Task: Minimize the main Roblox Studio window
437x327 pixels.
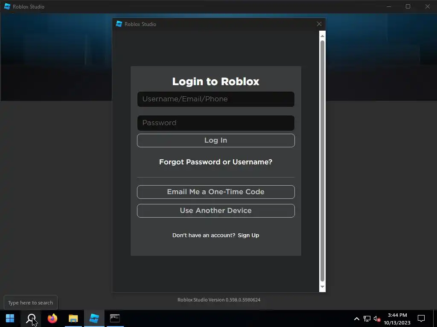Action: coord(389,6)
